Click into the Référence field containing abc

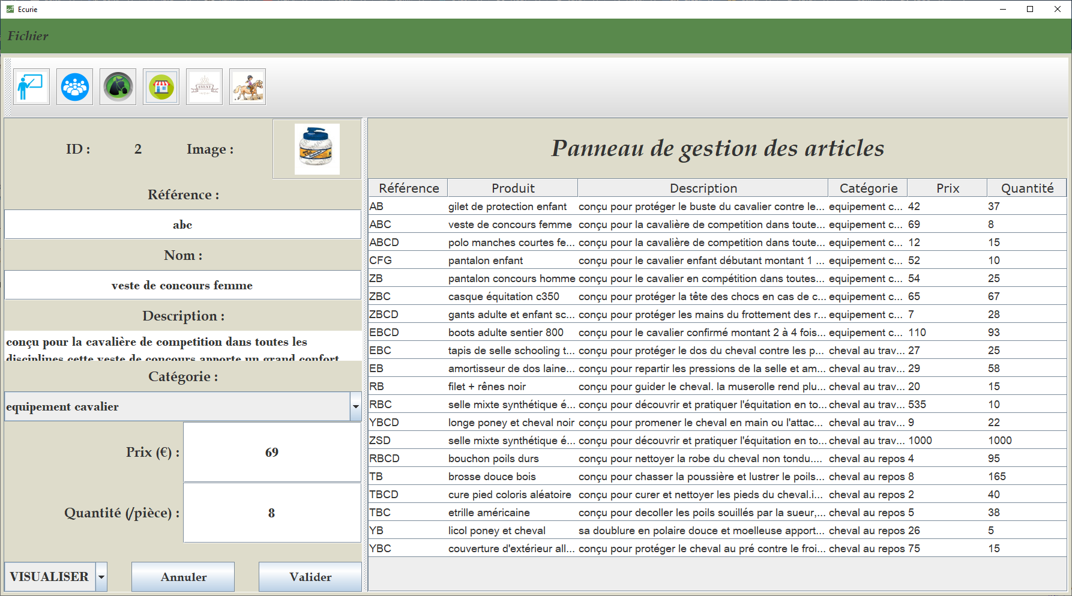tap(182, 224)
